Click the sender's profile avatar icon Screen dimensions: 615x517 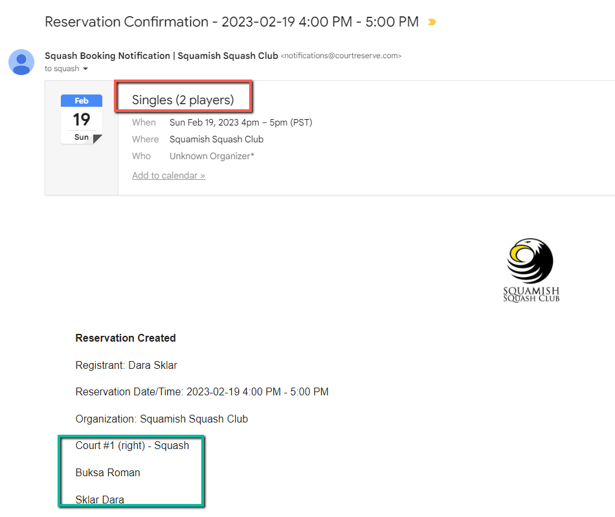[x=21, y=62]
